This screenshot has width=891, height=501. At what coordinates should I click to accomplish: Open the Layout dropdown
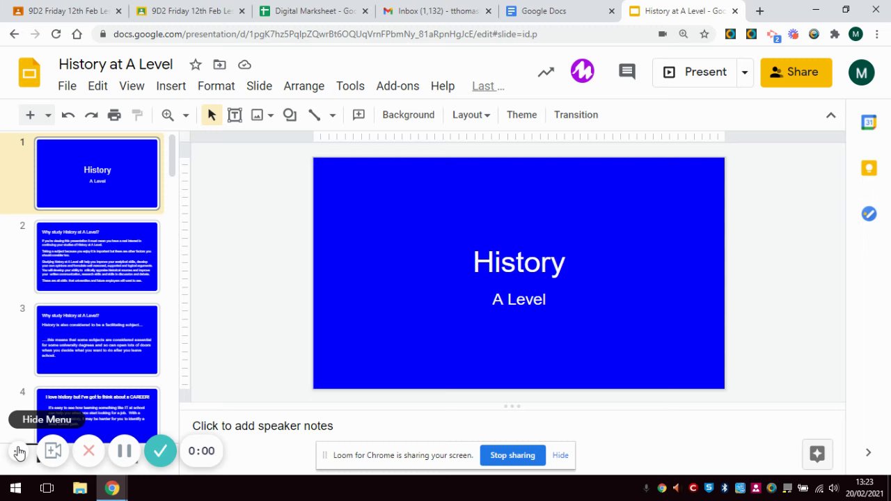pyautogui.click(x=471, y=115)
